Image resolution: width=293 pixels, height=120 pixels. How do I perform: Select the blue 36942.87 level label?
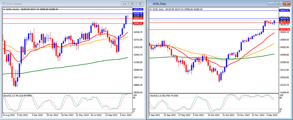[x=285, y=11]
